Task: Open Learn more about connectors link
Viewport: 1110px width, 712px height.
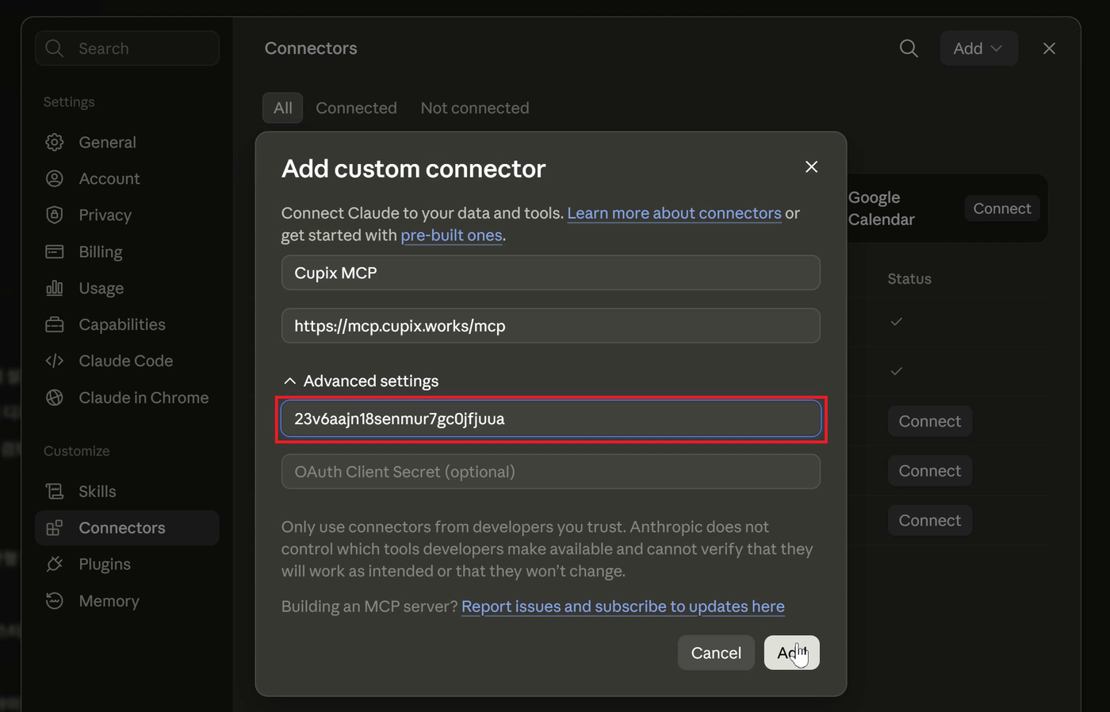Action: [x=674, y=213]
